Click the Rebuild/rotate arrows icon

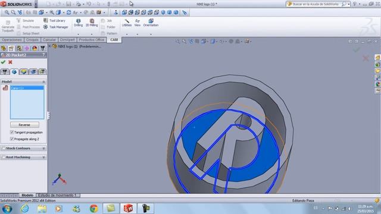coord(69,12)
